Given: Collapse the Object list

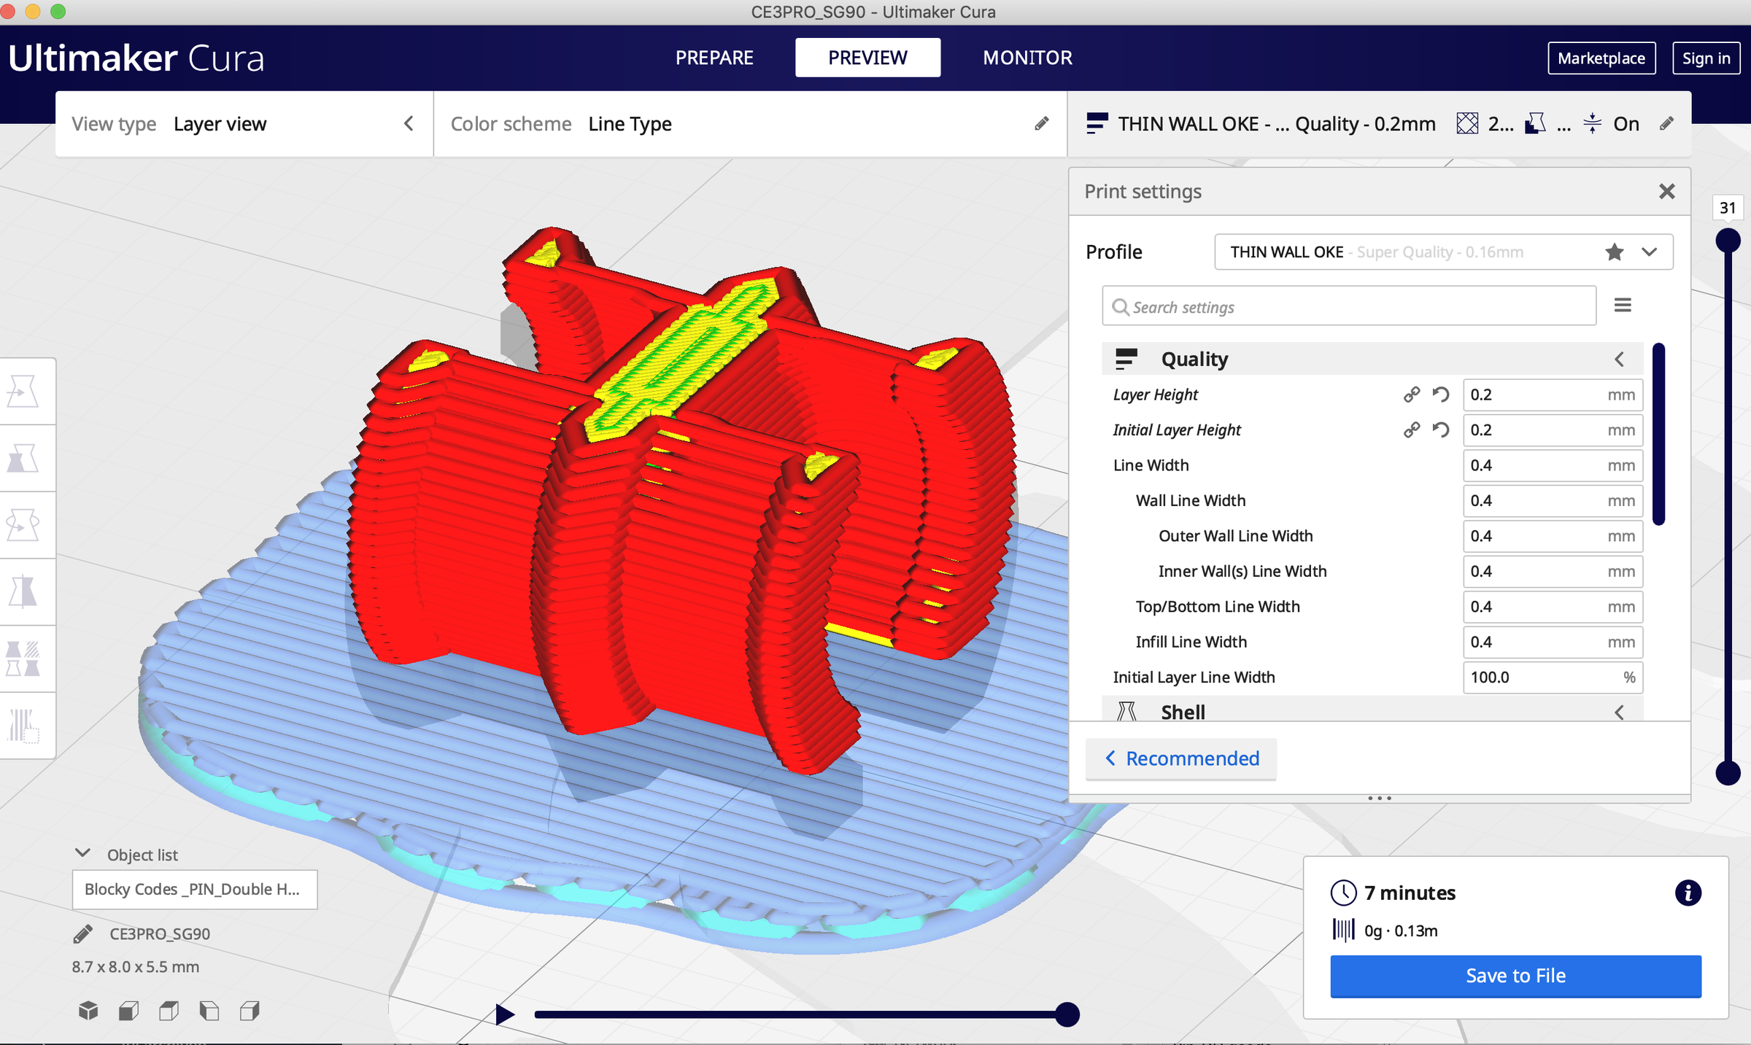Looking at the screenshot, I should coord(82,853).
